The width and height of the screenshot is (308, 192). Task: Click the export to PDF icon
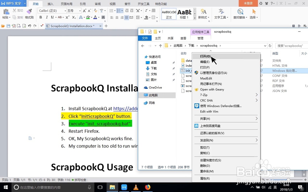pyautogui.click(x=14, y=26)
